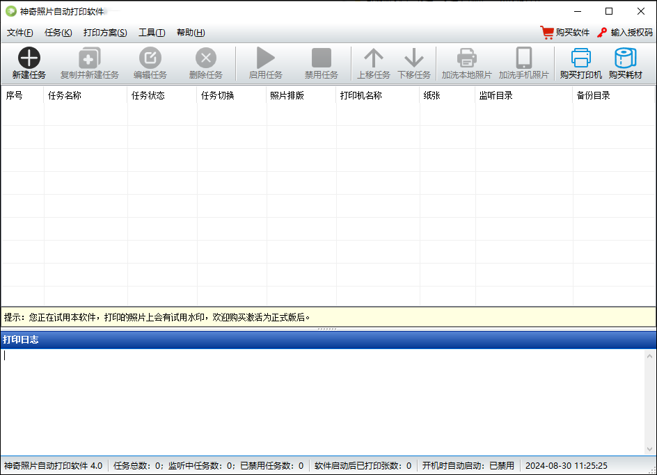Image resolution: width=657 pixels, height=475 pixels.
Task: Move the task down with 下移任务 arrow
Action: pyautogui.click(x=413, y=58)
